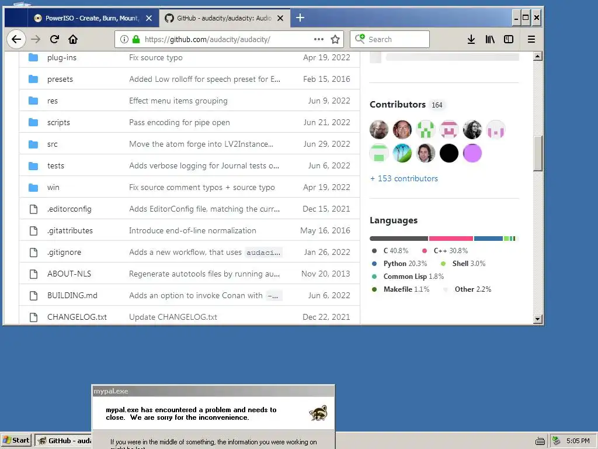Bookmark this page with the star icon
Image resolution: width=598 pixels, height=449 pixels.
click(x=335, y=39)
